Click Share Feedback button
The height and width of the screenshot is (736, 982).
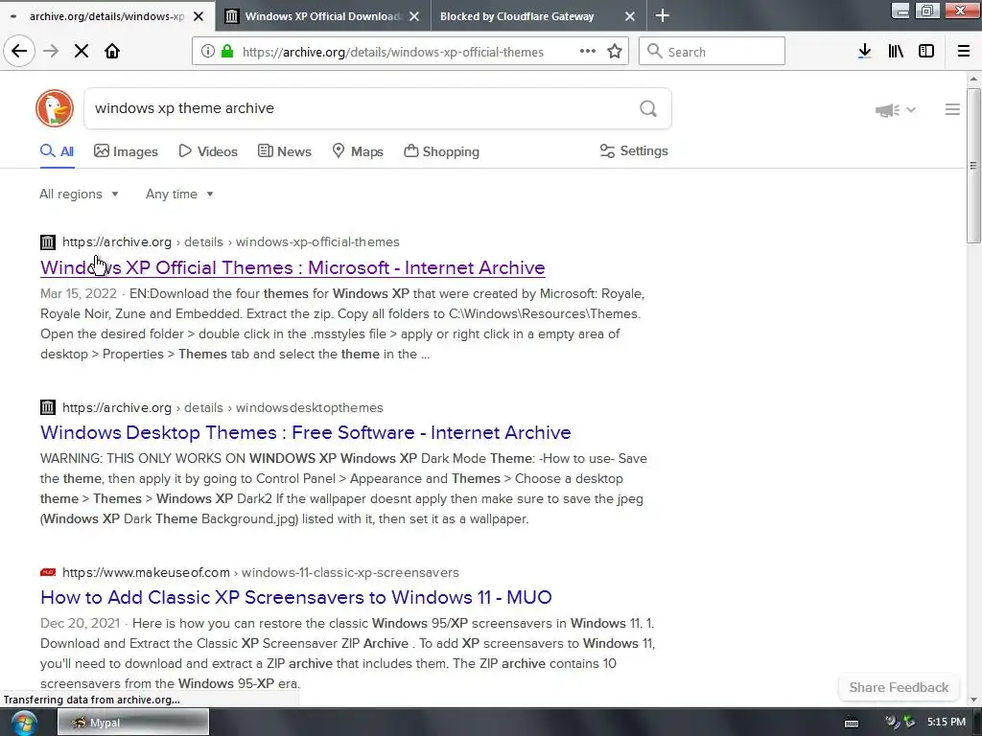coord(899,687)
